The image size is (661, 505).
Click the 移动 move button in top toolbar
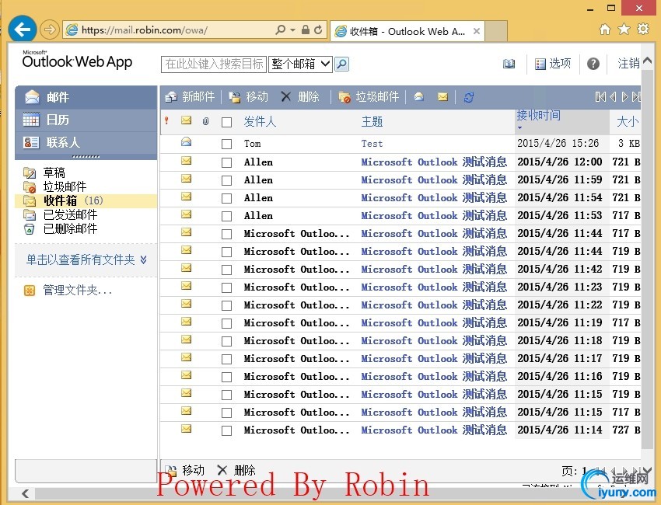pyautogui.click(x=249, y=97)
